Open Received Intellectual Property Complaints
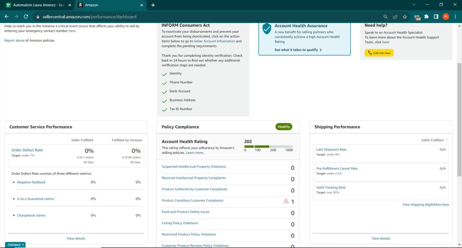The width and height of the screenshot is (462, 248). 194,178
